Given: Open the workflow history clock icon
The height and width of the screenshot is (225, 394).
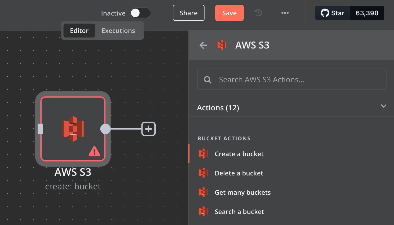Looking at the screenshot, I should point(258,13).
